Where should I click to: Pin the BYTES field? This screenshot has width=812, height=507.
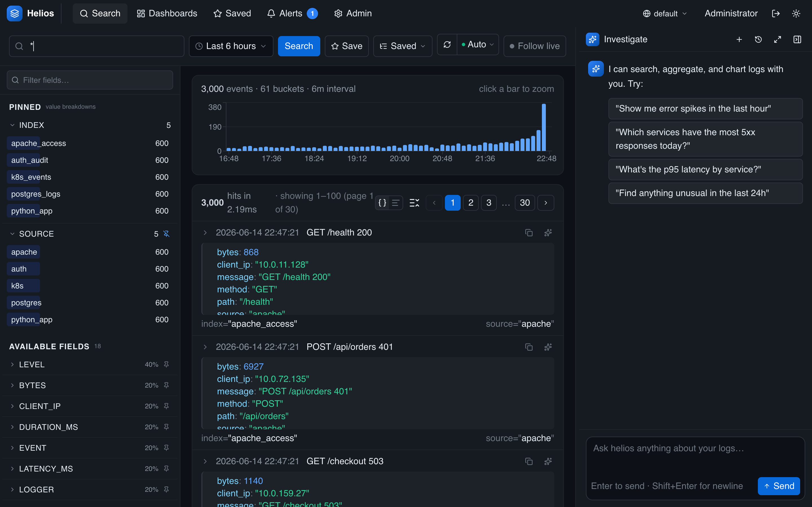coord(166,385)
